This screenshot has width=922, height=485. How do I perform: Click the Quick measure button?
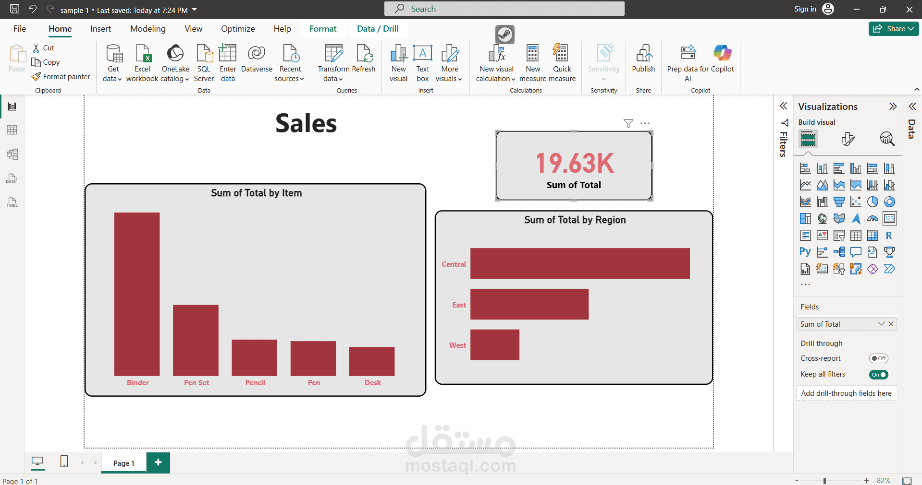pyautogui.click(x=562, y=63)
